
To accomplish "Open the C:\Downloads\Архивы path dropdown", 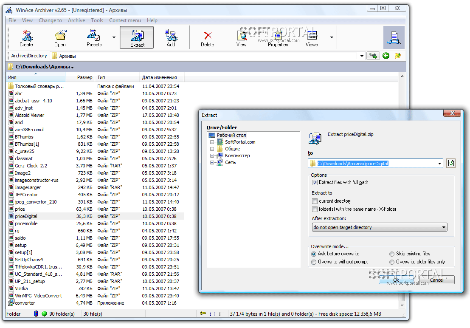I will (x=73, y=68).
